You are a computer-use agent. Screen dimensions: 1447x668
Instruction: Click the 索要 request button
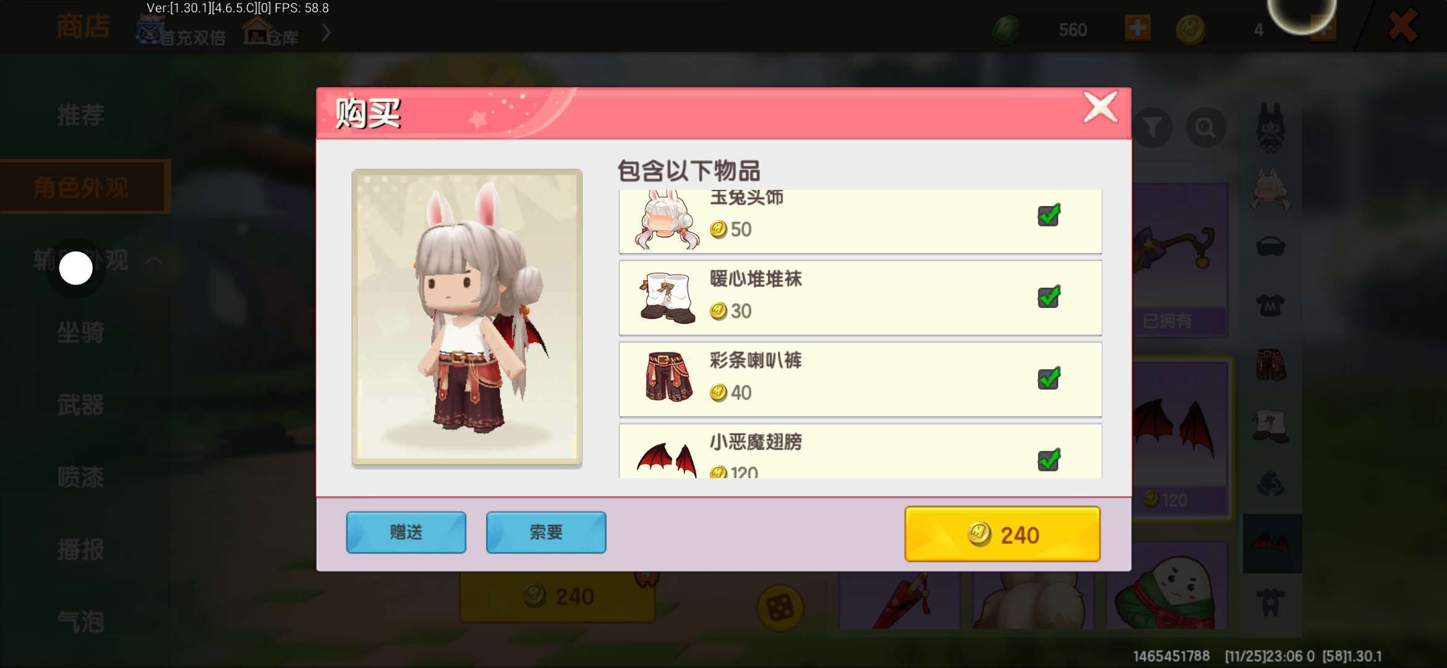pyautogui.click(x=546, y=533)
